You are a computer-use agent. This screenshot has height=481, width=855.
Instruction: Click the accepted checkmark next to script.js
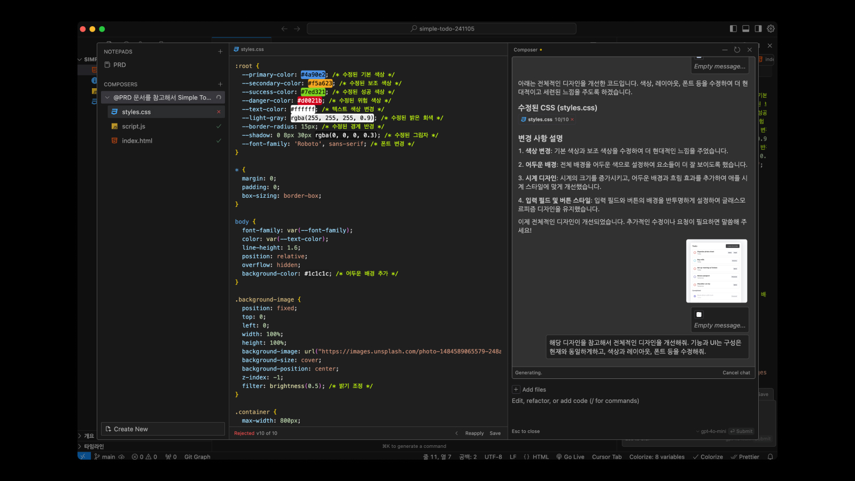[x=219, y=126]
